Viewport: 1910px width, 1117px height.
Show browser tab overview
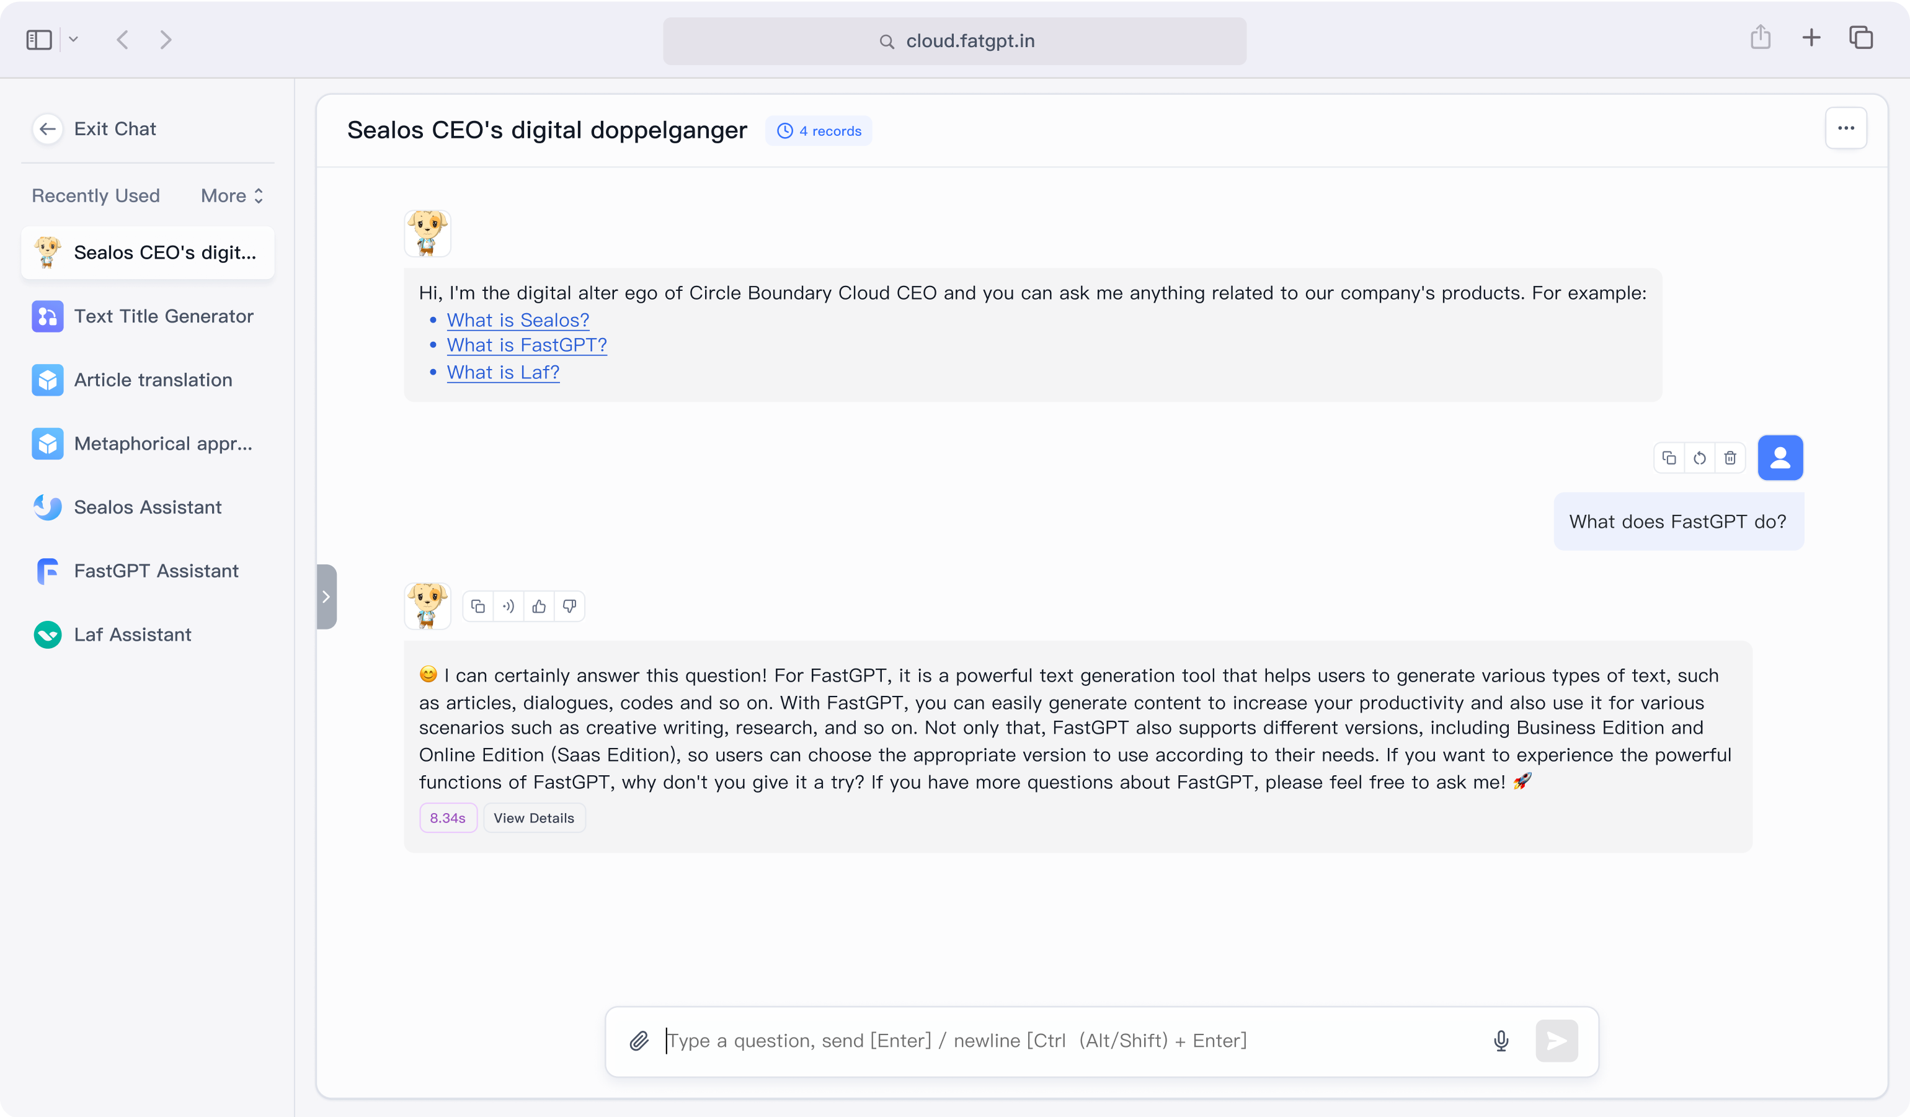click(1862, 37)
